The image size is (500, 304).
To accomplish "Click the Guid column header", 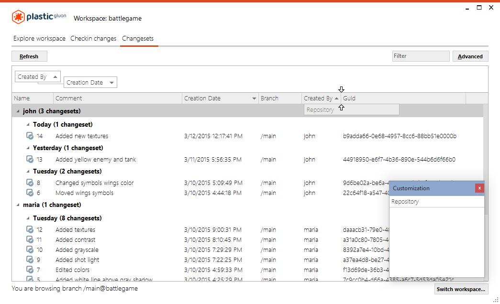I will click(x=403, y=98).
